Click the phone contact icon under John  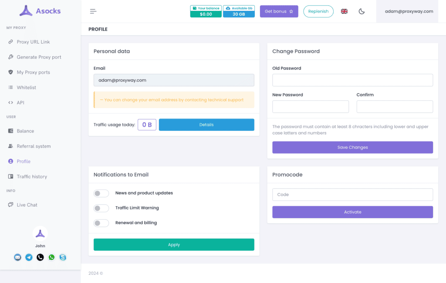click(x=40, y=257)
